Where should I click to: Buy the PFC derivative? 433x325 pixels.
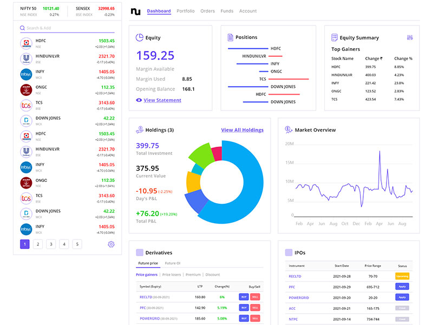[x=244, y=308]
